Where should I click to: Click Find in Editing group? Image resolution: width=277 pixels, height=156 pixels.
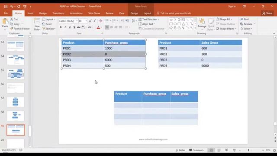(x=245, y=19)
